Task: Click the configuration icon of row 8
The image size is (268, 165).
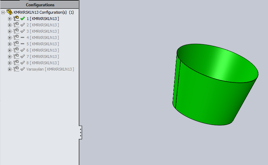Action: click(16, 63)
